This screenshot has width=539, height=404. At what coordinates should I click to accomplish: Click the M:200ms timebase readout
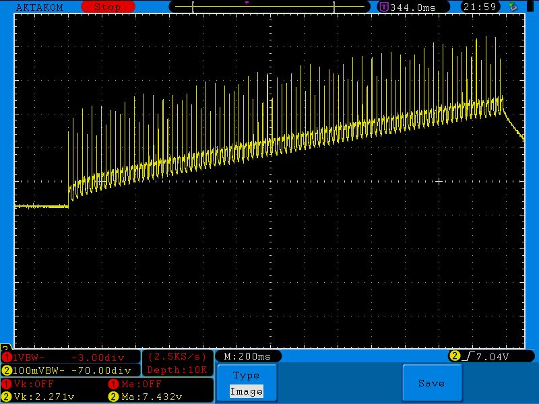tap(247, 356)
